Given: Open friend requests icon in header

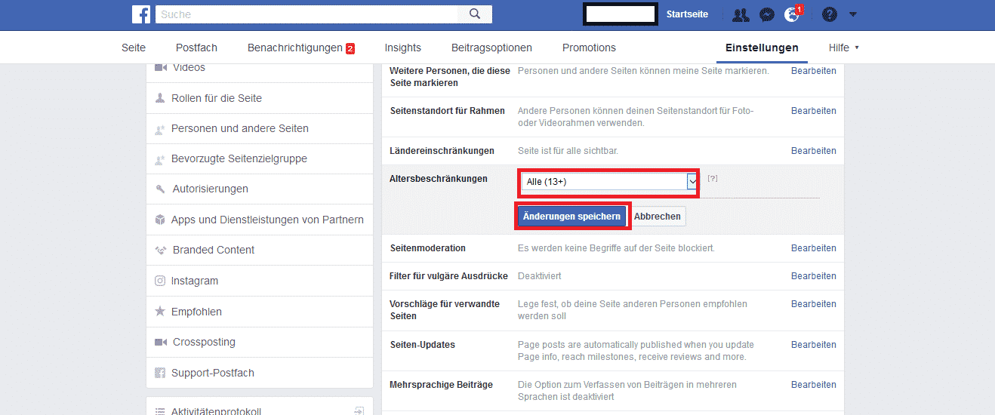Looking at the screenshot, I should [x=741, y=14].
